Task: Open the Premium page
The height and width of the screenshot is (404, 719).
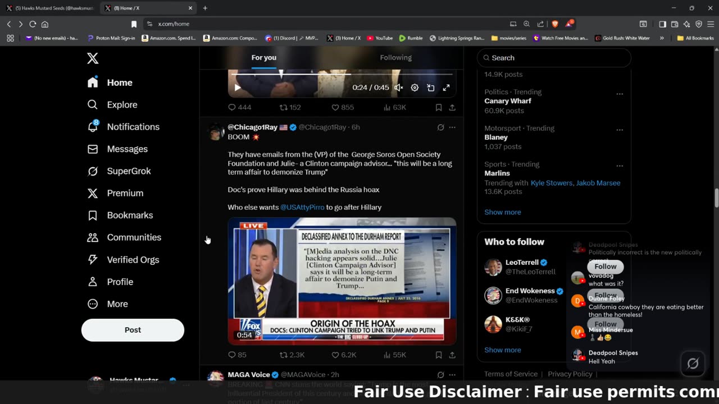Action: [x=115, y=193]
